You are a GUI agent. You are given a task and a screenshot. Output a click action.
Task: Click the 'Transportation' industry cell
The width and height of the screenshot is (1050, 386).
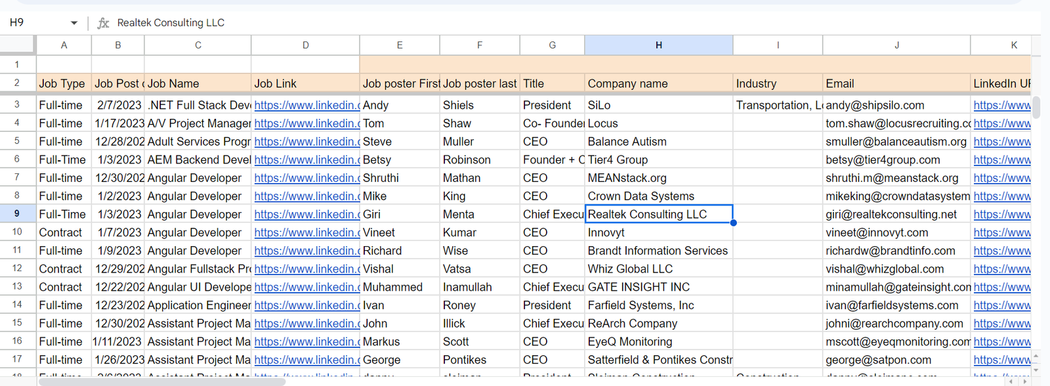[778, 105]
